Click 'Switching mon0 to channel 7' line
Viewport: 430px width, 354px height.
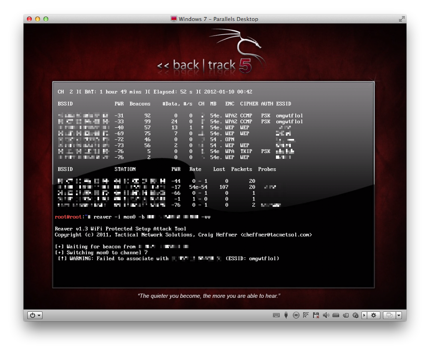(x=101, y=253)
